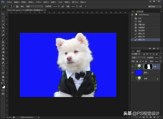Open layer opacity slider arrow
The width and height of the screenshot is (163, 119).
161,58
